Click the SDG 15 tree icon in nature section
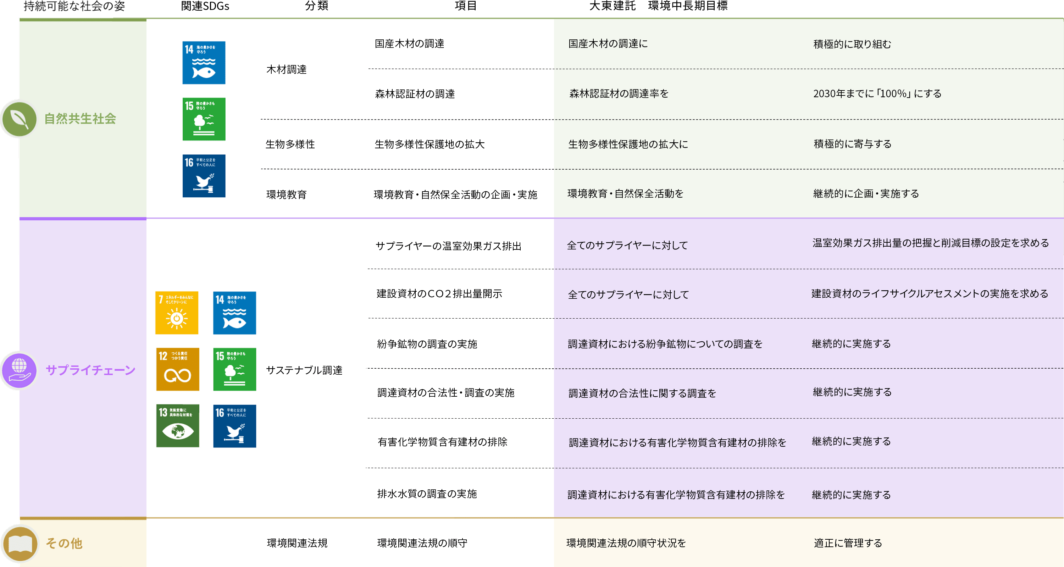 [x=204, y=119]
